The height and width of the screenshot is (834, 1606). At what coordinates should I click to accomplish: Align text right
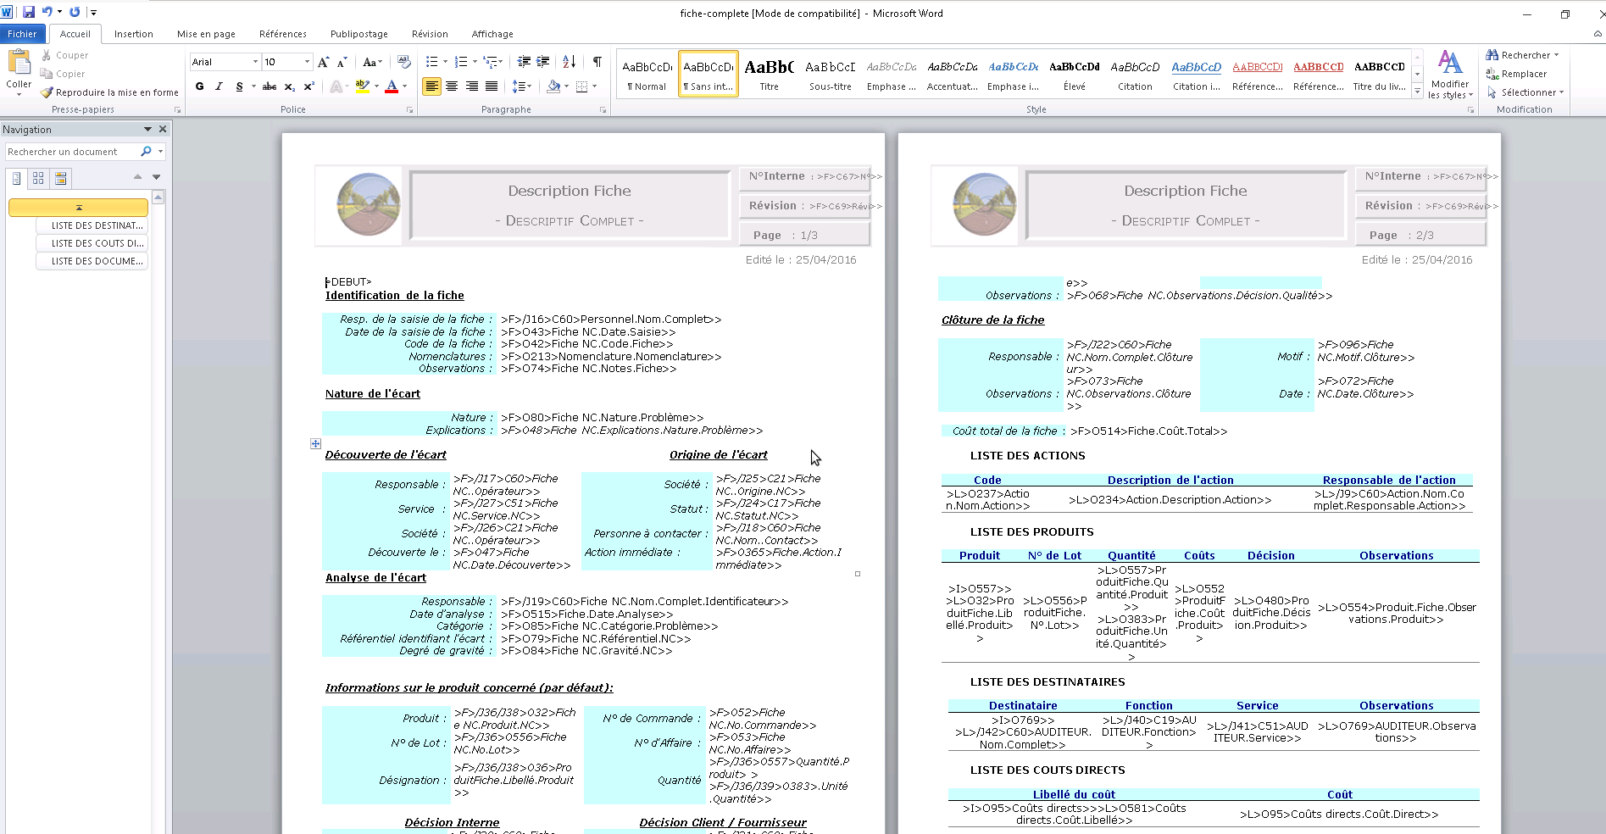coord(471,86)
